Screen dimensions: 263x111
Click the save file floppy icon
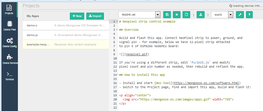pyautogui.click(x=167, y=15)
